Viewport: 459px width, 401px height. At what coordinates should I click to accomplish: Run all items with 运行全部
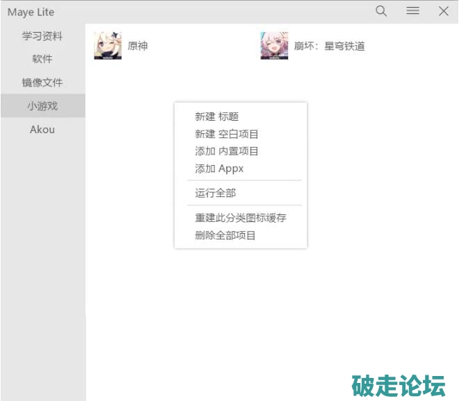(215, 193)
